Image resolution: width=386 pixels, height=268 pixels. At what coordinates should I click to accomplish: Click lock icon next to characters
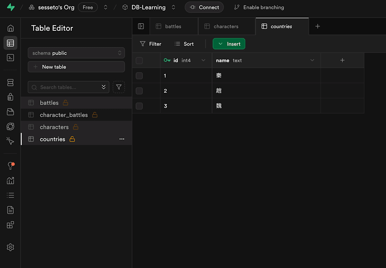(x=76, y=127)
